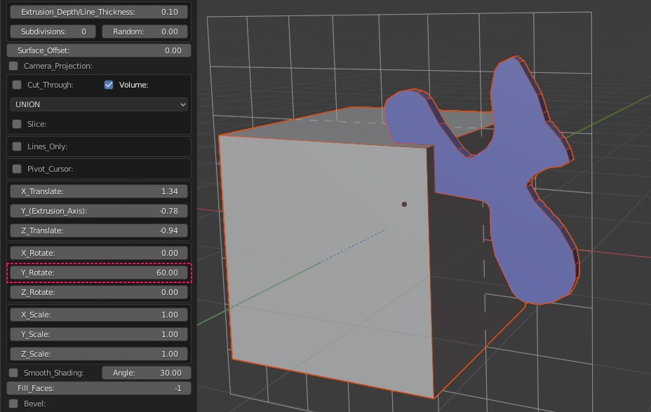
Task: Click the Random value field
Action: tap(145, 32)
